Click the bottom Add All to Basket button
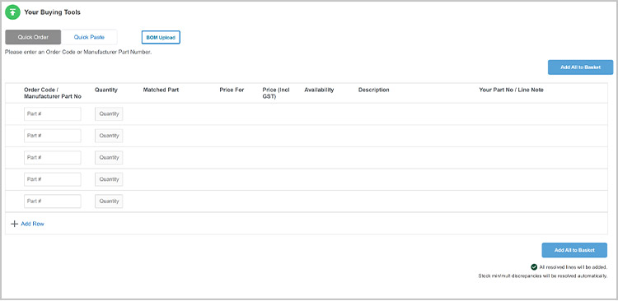Image resolution: width=618 pixels, height=301 pixels. (x=574, y=250)
